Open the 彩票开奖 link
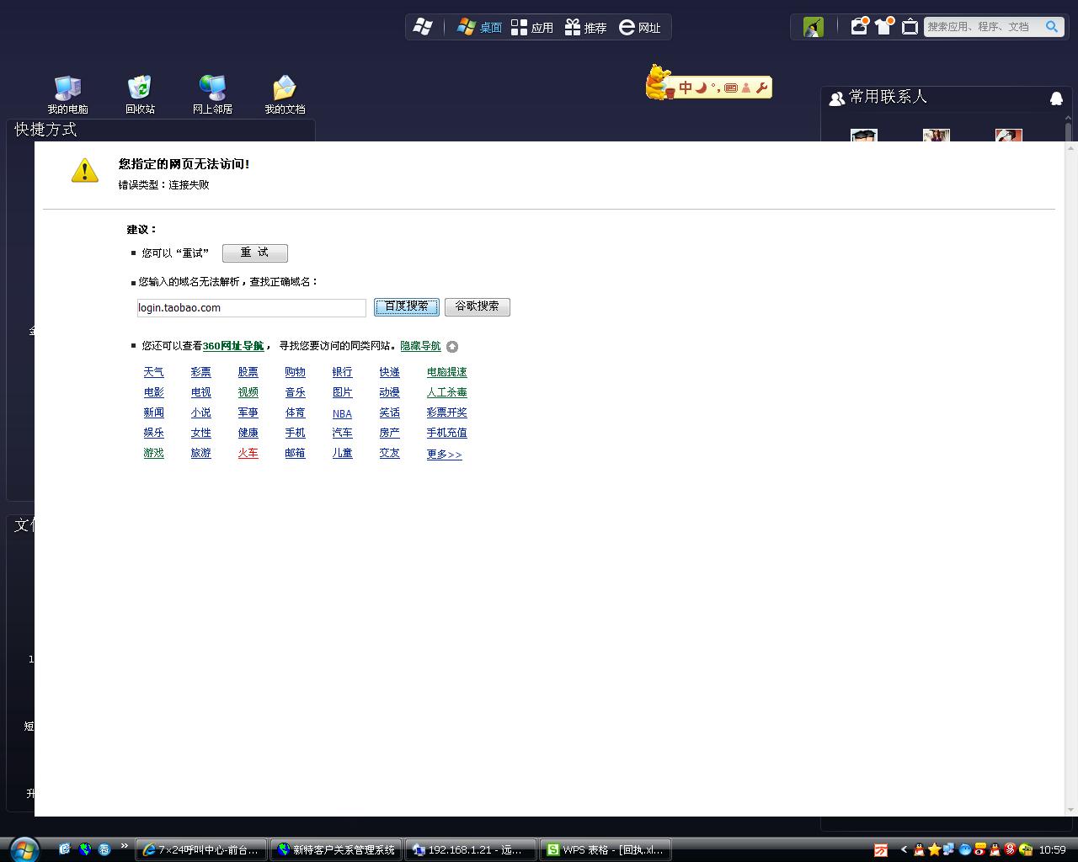This screenshot has width=1078, height=862. pos(447,412)
